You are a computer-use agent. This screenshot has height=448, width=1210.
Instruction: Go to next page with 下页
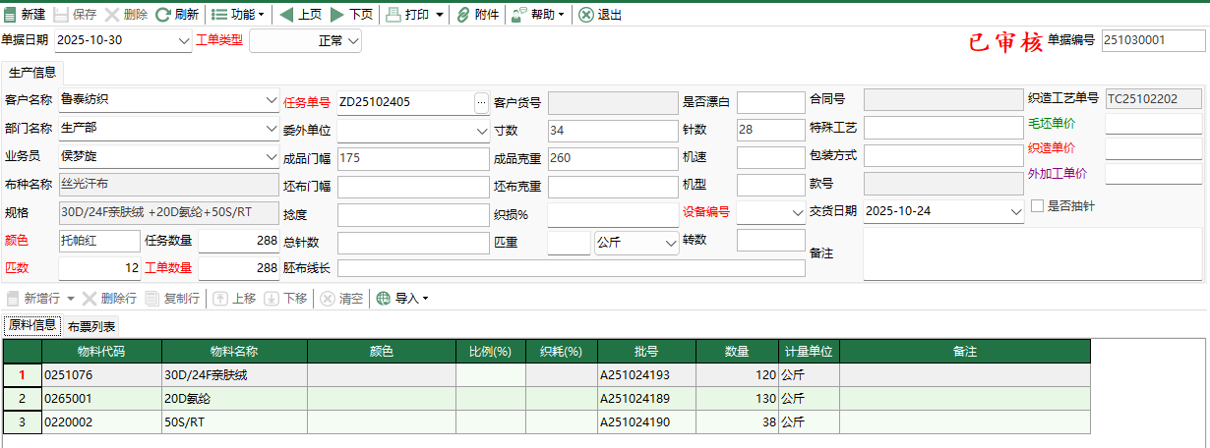click(x=351, y=15)
